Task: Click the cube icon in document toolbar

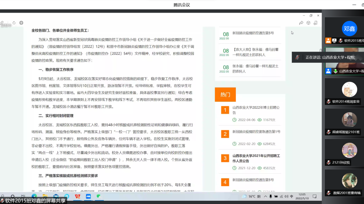Action: (308, 23)
